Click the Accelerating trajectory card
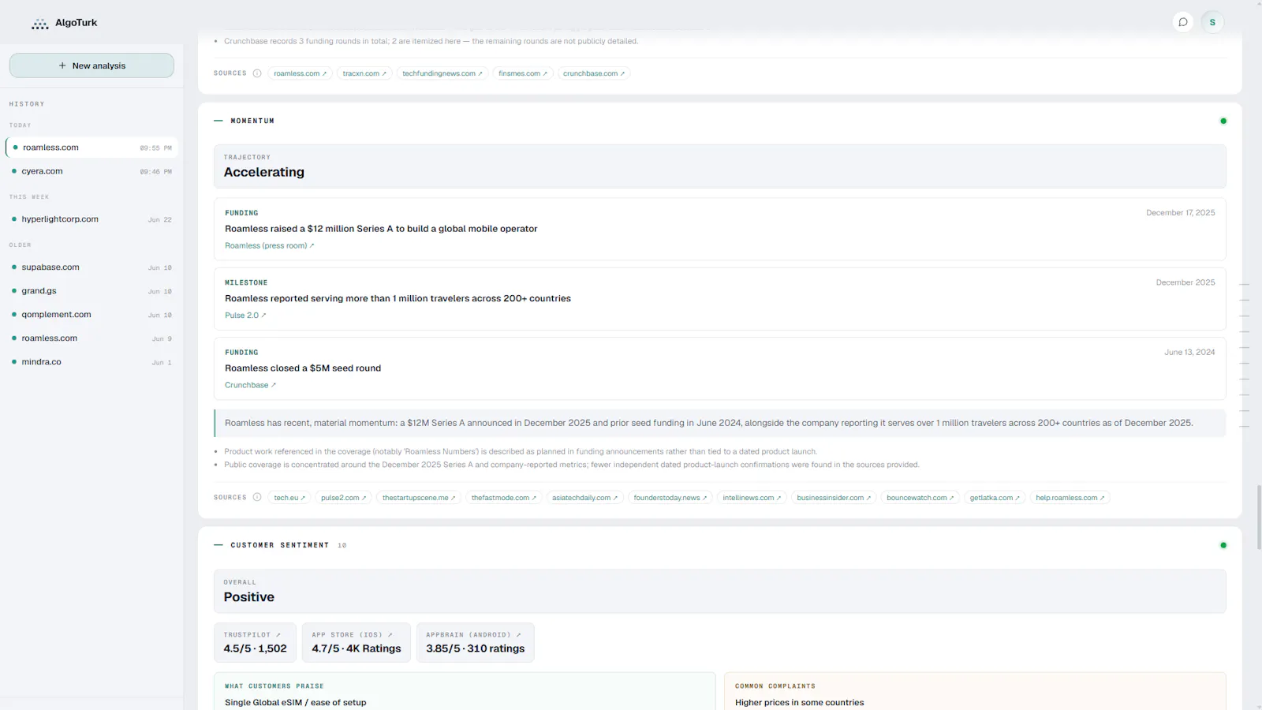 tap(719, 166)
